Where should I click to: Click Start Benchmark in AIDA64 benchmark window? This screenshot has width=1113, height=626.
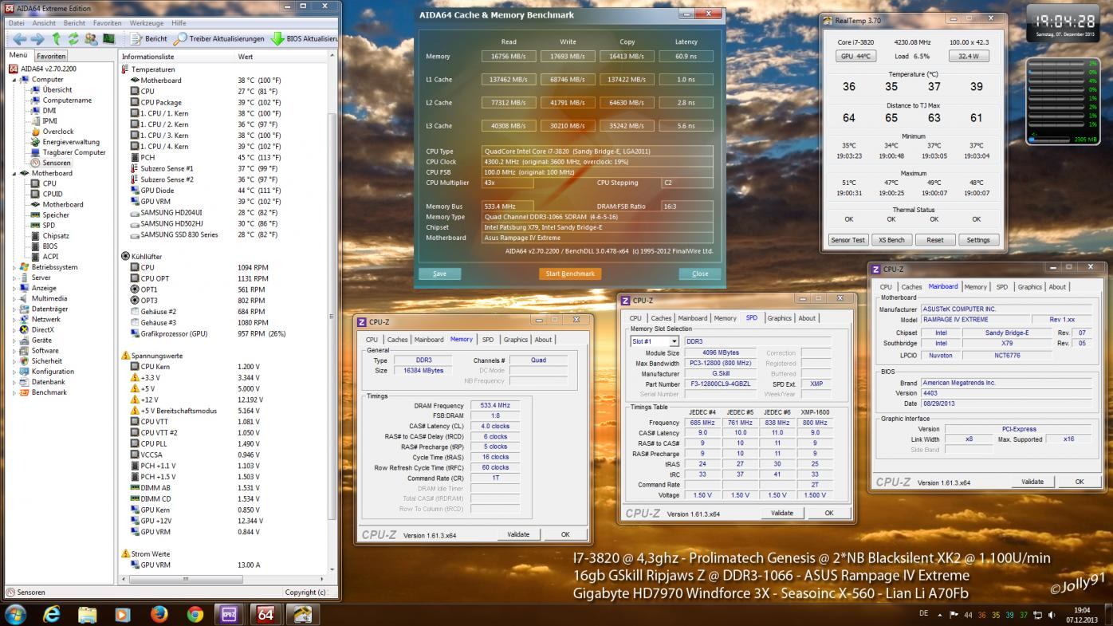[570, 274]
